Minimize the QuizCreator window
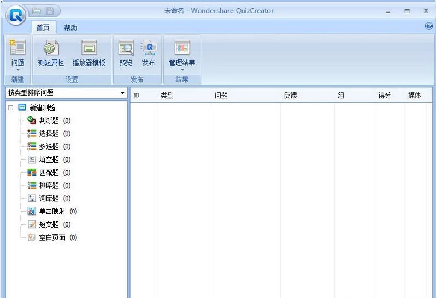 [x=388, y=11]
